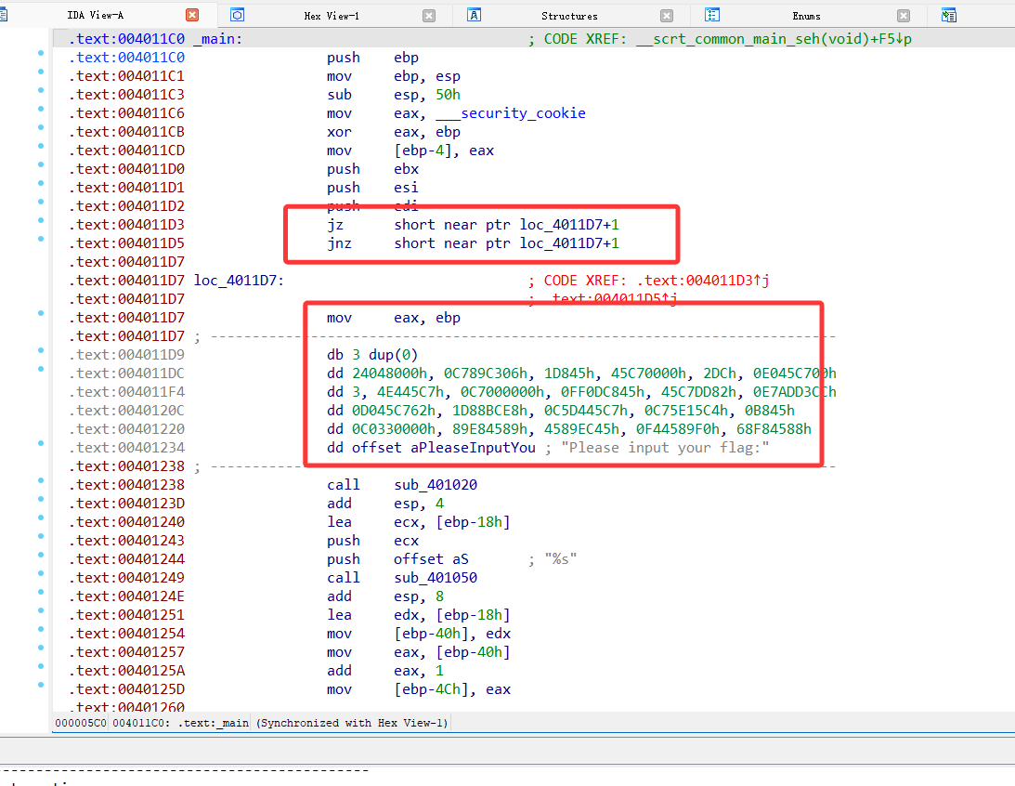Select the 'sub esp, 50h' instruction
1015x786 pixels.
point(394,95)
